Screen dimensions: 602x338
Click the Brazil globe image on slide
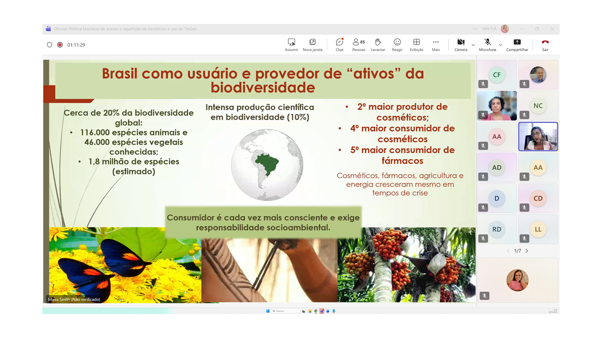coord(267,165)
